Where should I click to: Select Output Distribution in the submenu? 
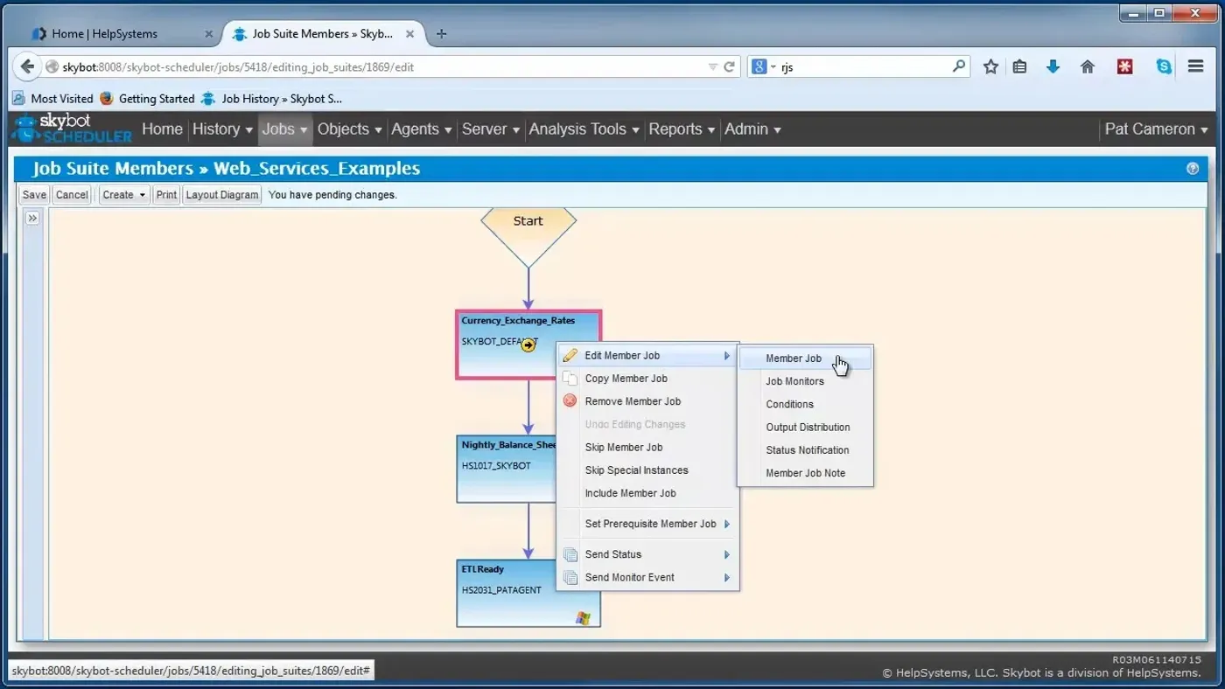pos(805,427)
